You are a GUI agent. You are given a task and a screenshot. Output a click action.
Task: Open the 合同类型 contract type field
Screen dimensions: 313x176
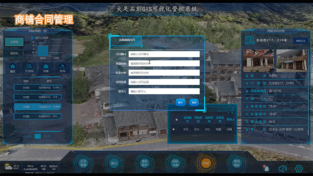(x=164, y=82)
